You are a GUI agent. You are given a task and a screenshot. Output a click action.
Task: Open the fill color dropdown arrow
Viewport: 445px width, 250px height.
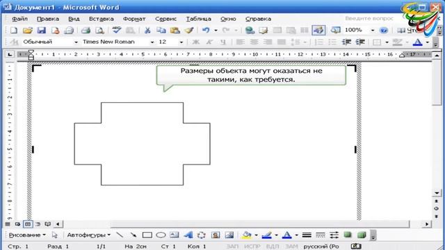[x=256, y=235]
